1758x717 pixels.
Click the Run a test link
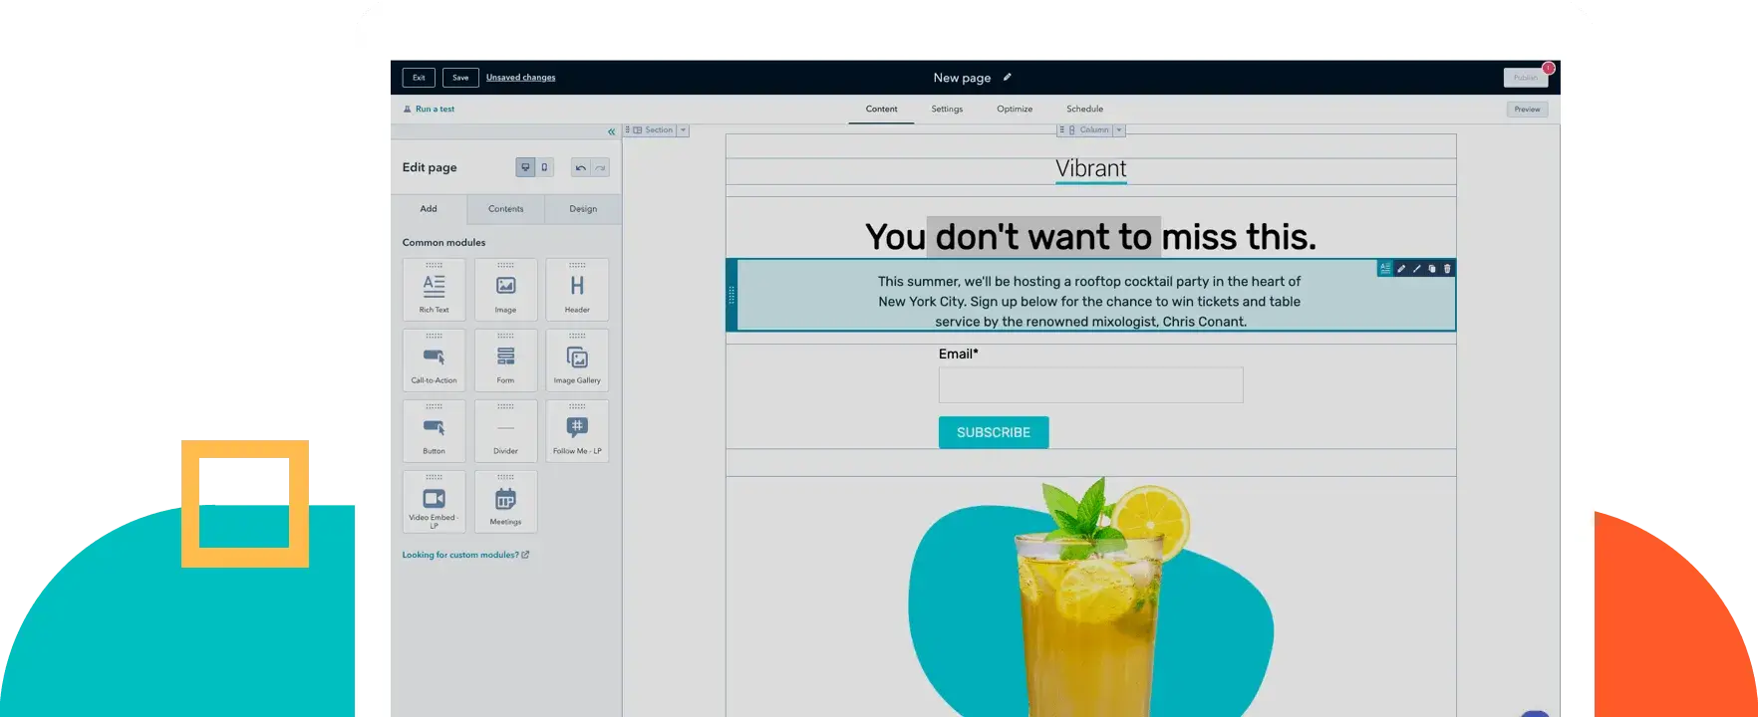429,110
